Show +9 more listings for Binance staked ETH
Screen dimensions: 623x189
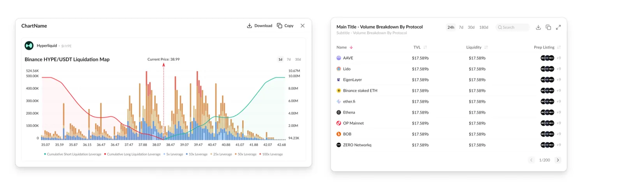coord(559,91)
